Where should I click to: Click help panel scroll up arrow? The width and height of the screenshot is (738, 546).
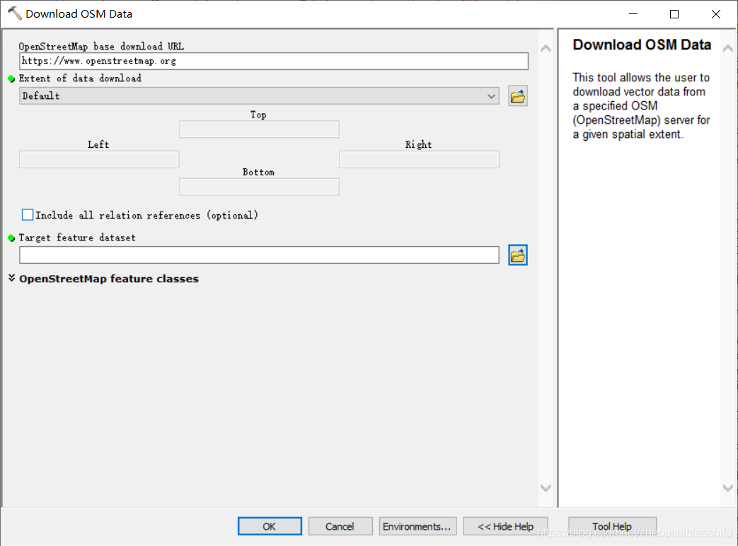click(727, 48)
